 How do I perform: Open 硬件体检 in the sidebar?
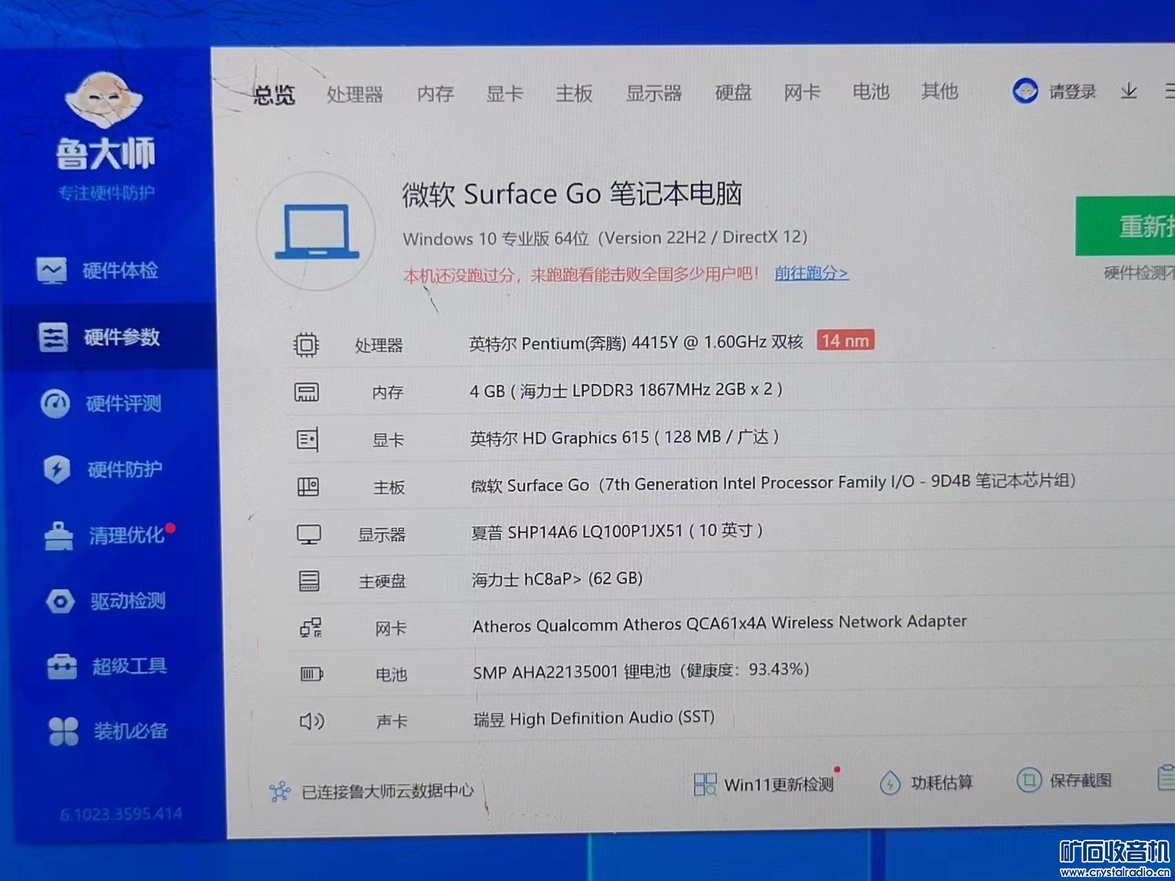point(98,270)
